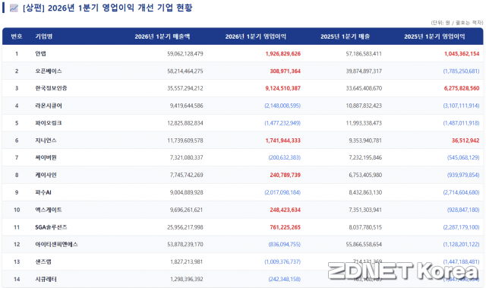Click the blue loss figure (242,348,158)
Screen dimensions: 486x288
[x=285, y=279]
